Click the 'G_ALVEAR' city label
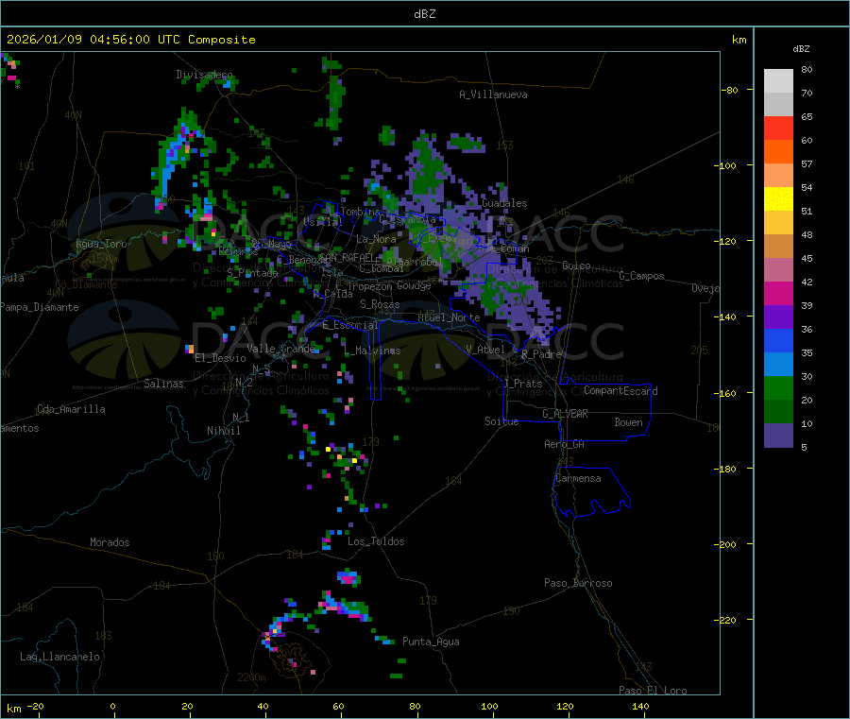The image size is (850, 719). click(x=565, y=414)
